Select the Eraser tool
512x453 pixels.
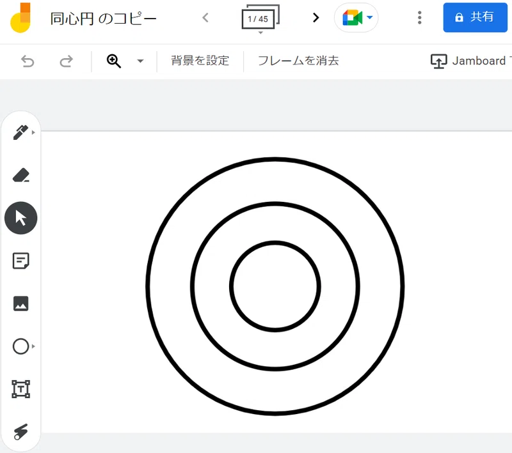(x=21, y=175)
